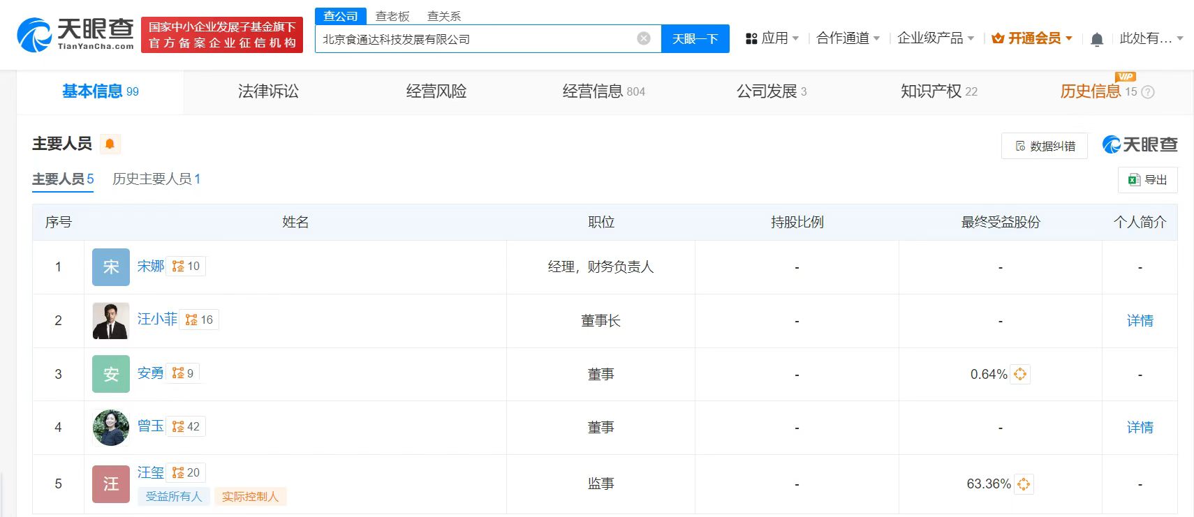The height and width of the screenshot is (517, 1194).
Task: Expand the 应用 dropdown menu
Action: [x=772, y=38]
